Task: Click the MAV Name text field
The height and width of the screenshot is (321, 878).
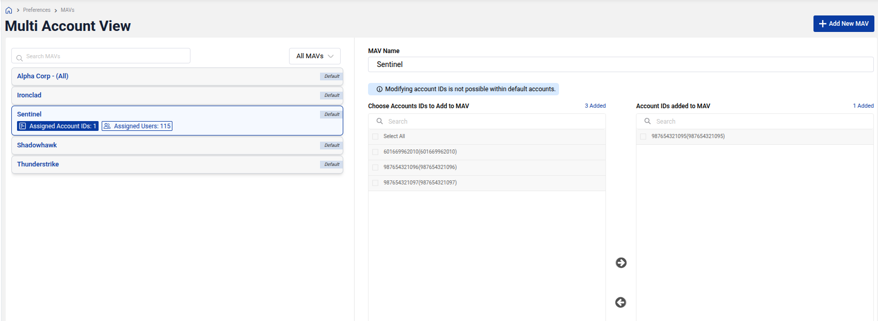Action: (x=620, y=64)
